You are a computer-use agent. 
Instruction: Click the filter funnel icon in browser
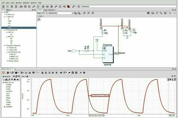[12, 80]
